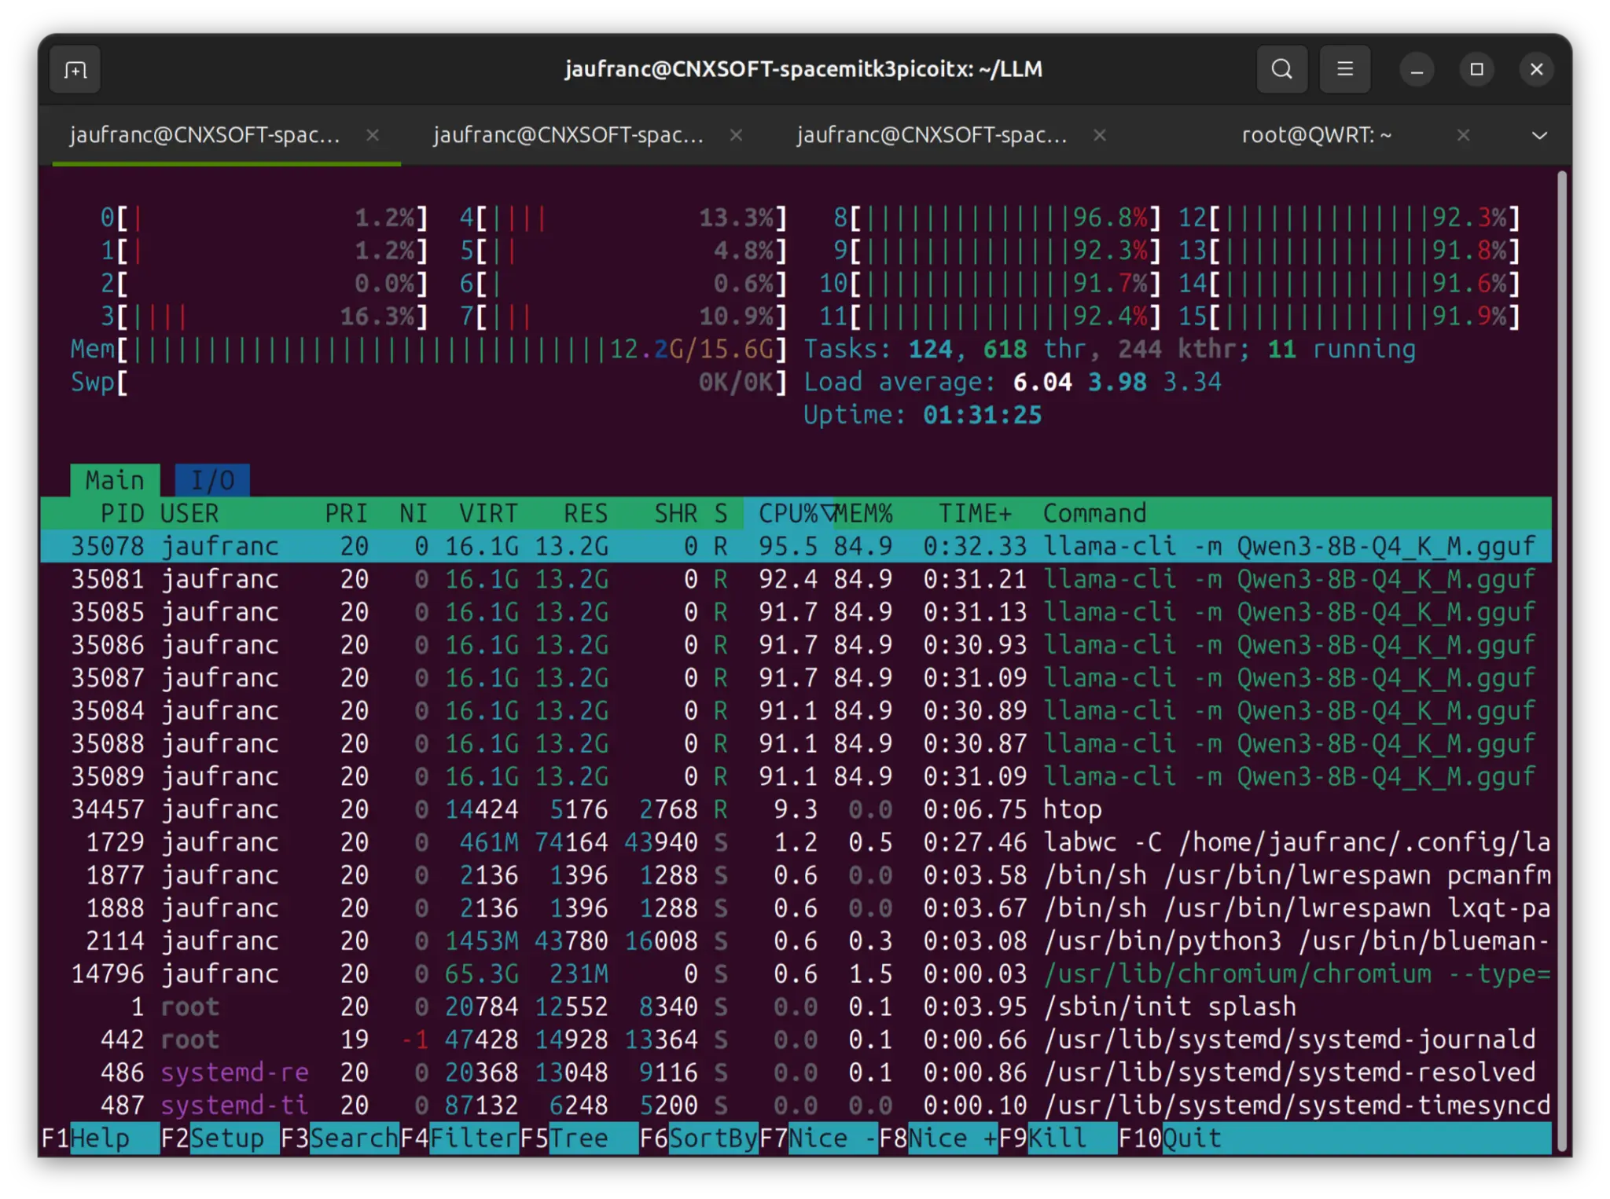The height and width of the screenshot is (1199, 1610).
Task: Click the Load average value 6.04
Action: point(1042,382)
